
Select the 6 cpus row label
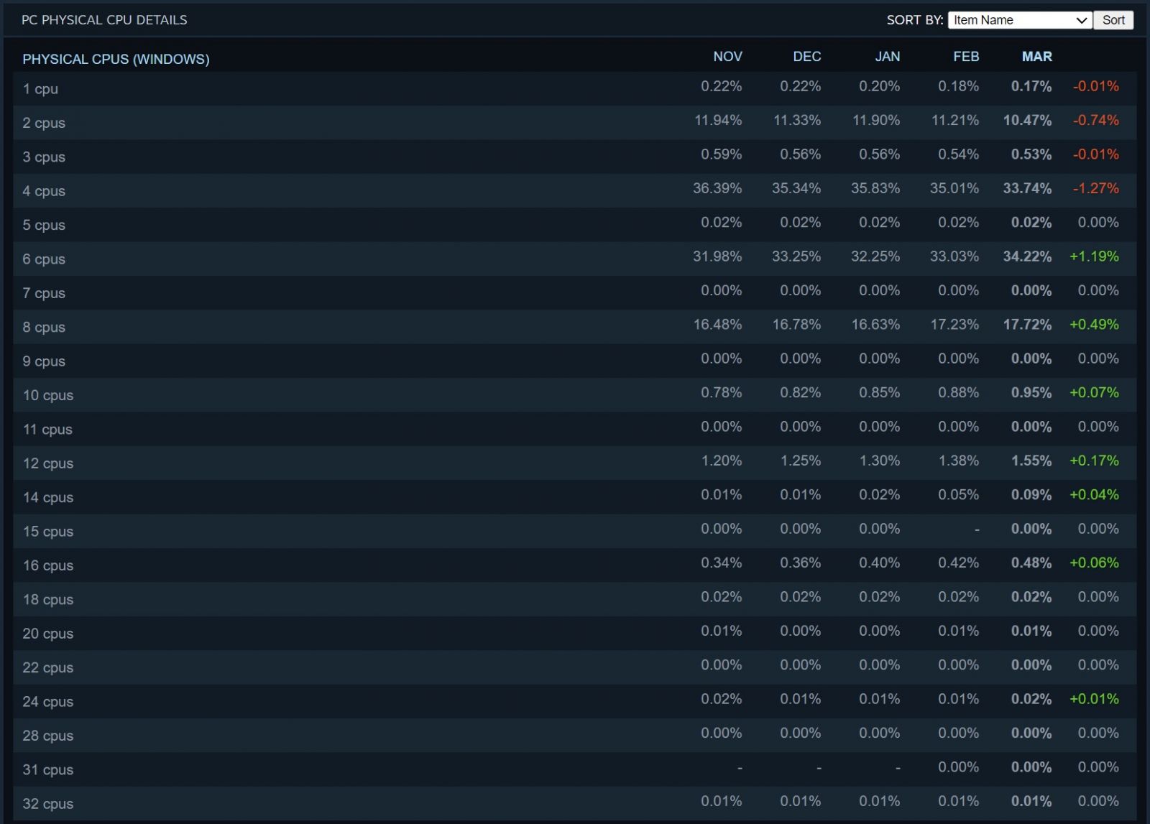click(x=44, y=259)
